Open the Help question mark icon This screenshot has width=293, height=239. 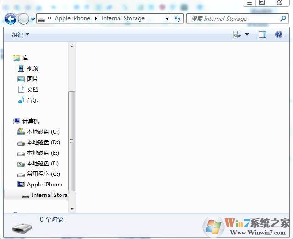[x=278, y=34]
